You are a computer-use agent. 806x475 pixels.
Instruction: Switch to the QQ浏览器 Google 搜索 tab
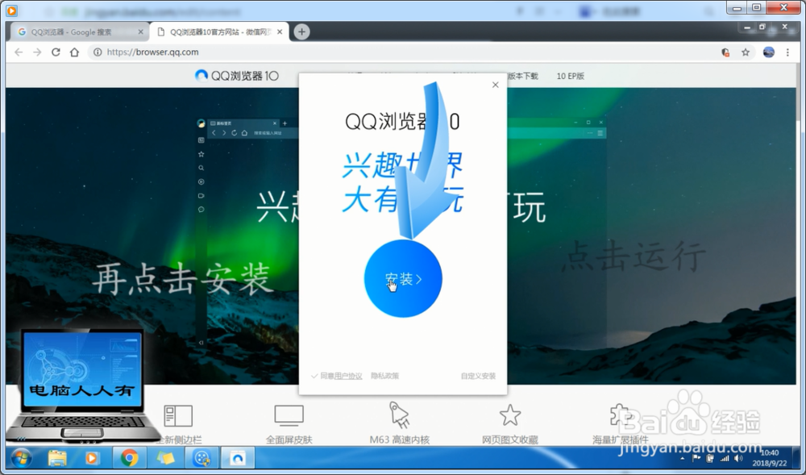[x=79, y=32]
